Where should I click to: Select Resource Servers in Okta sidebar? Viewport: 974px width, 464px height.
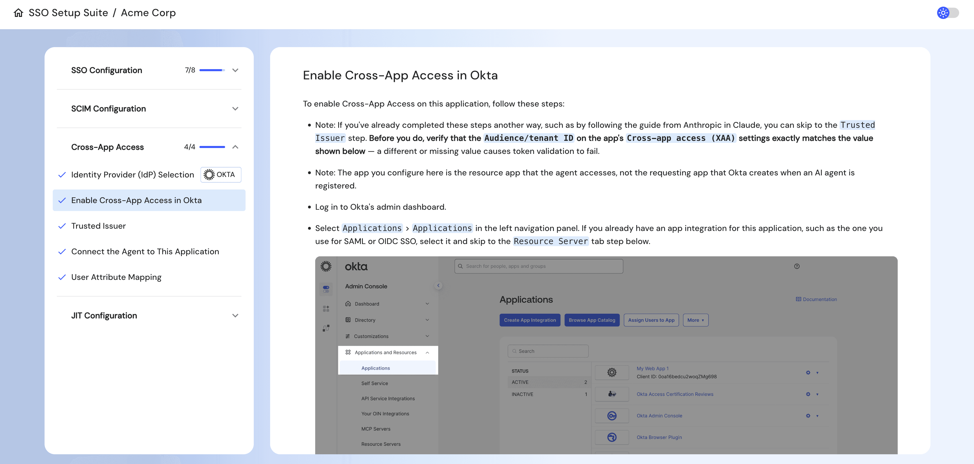point(381,444)
